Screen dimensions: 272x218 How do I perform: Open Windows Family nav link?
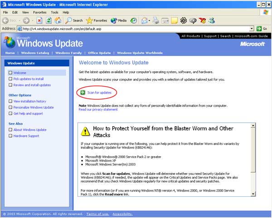(68, 53)
